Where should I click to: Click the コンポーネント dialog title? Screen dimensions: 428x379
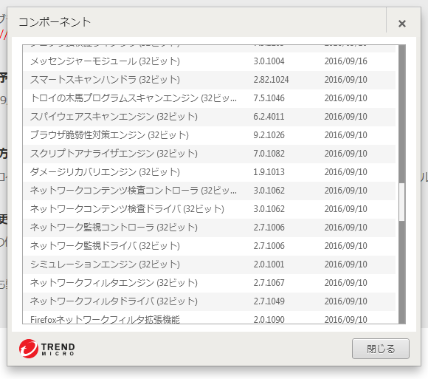pyautogui.click(x=55, y=22)
